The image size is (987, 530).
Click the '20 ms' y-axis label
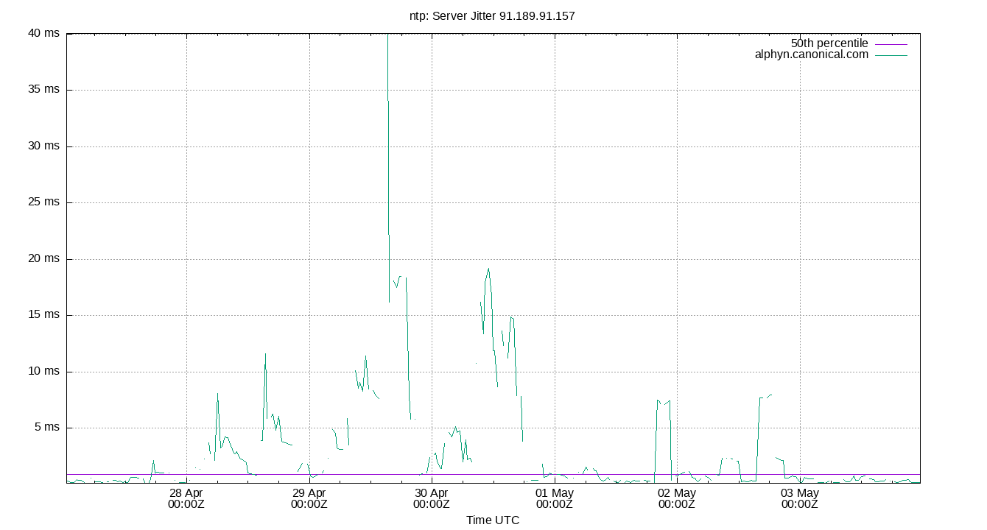pos(43,259)
